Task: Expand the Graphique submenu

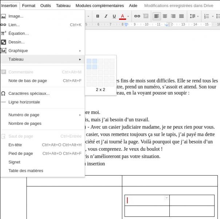Action: (43, 51)
